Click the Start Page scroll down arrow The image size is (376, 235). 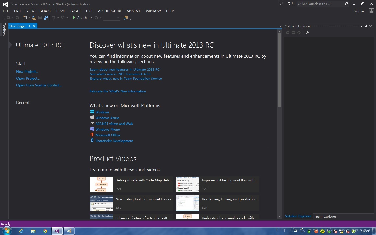pos(279,216)
